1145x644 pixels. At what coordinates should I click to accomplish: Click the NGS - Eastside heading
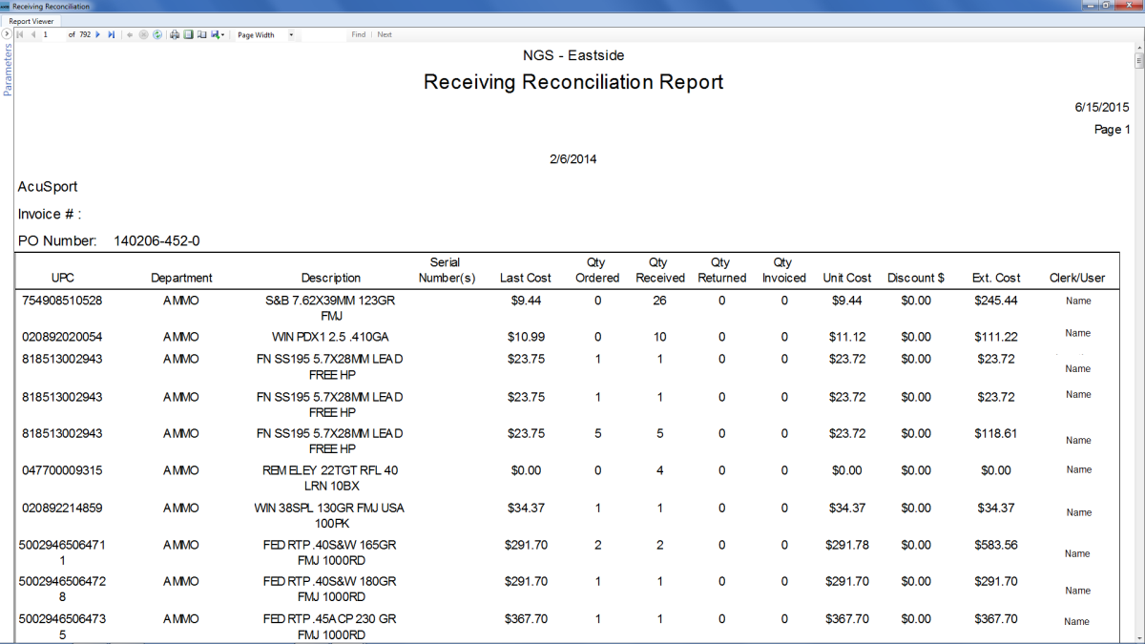tap(572, 55)
